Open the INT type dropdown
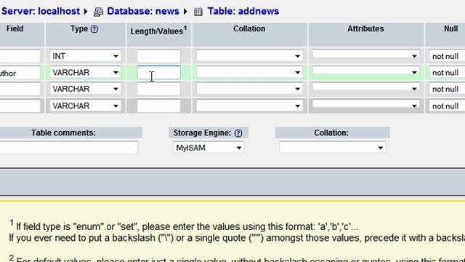The image size is (465, 262). [x=86, y=56]
